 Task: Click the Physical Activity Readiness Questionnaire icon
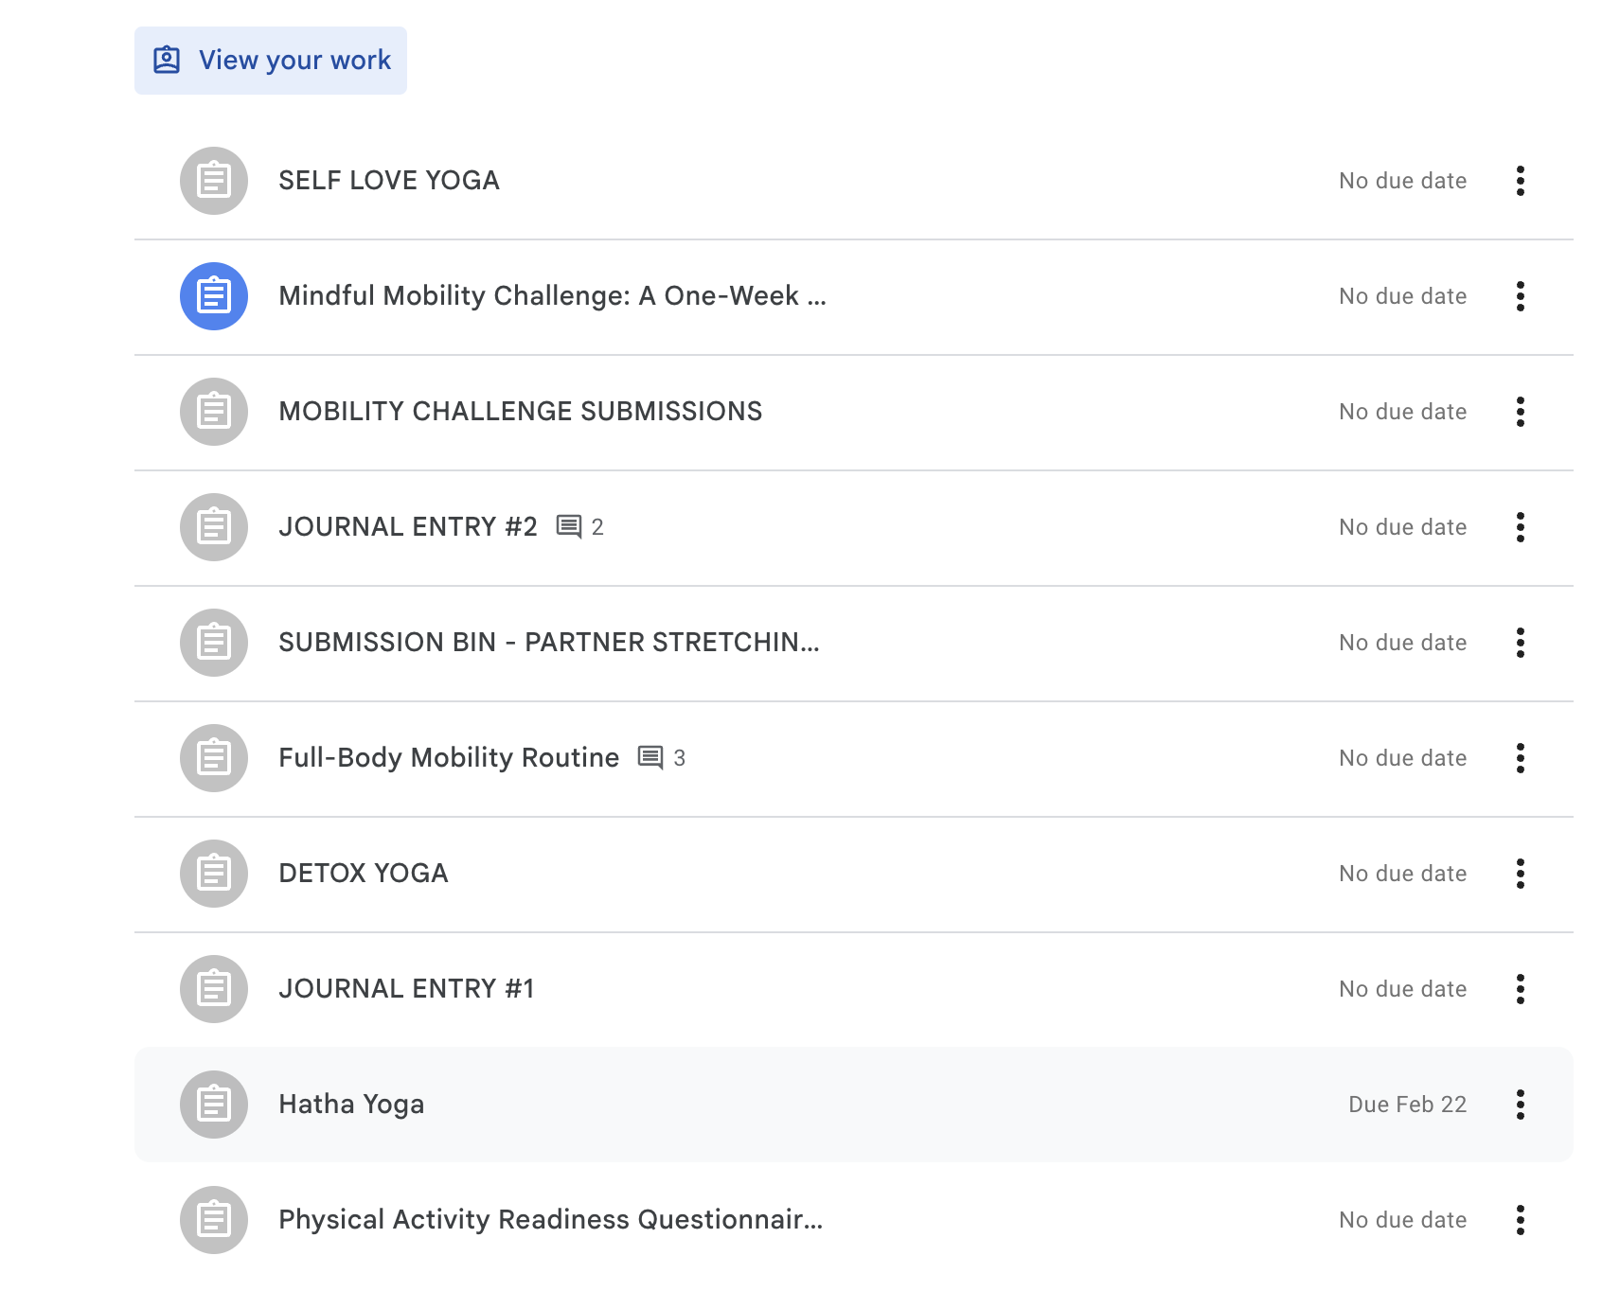214,1220
